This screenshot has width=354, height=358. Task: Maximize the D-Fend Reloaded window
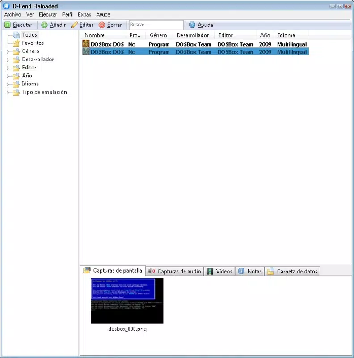pyautogui.click(x=340, y=6)
